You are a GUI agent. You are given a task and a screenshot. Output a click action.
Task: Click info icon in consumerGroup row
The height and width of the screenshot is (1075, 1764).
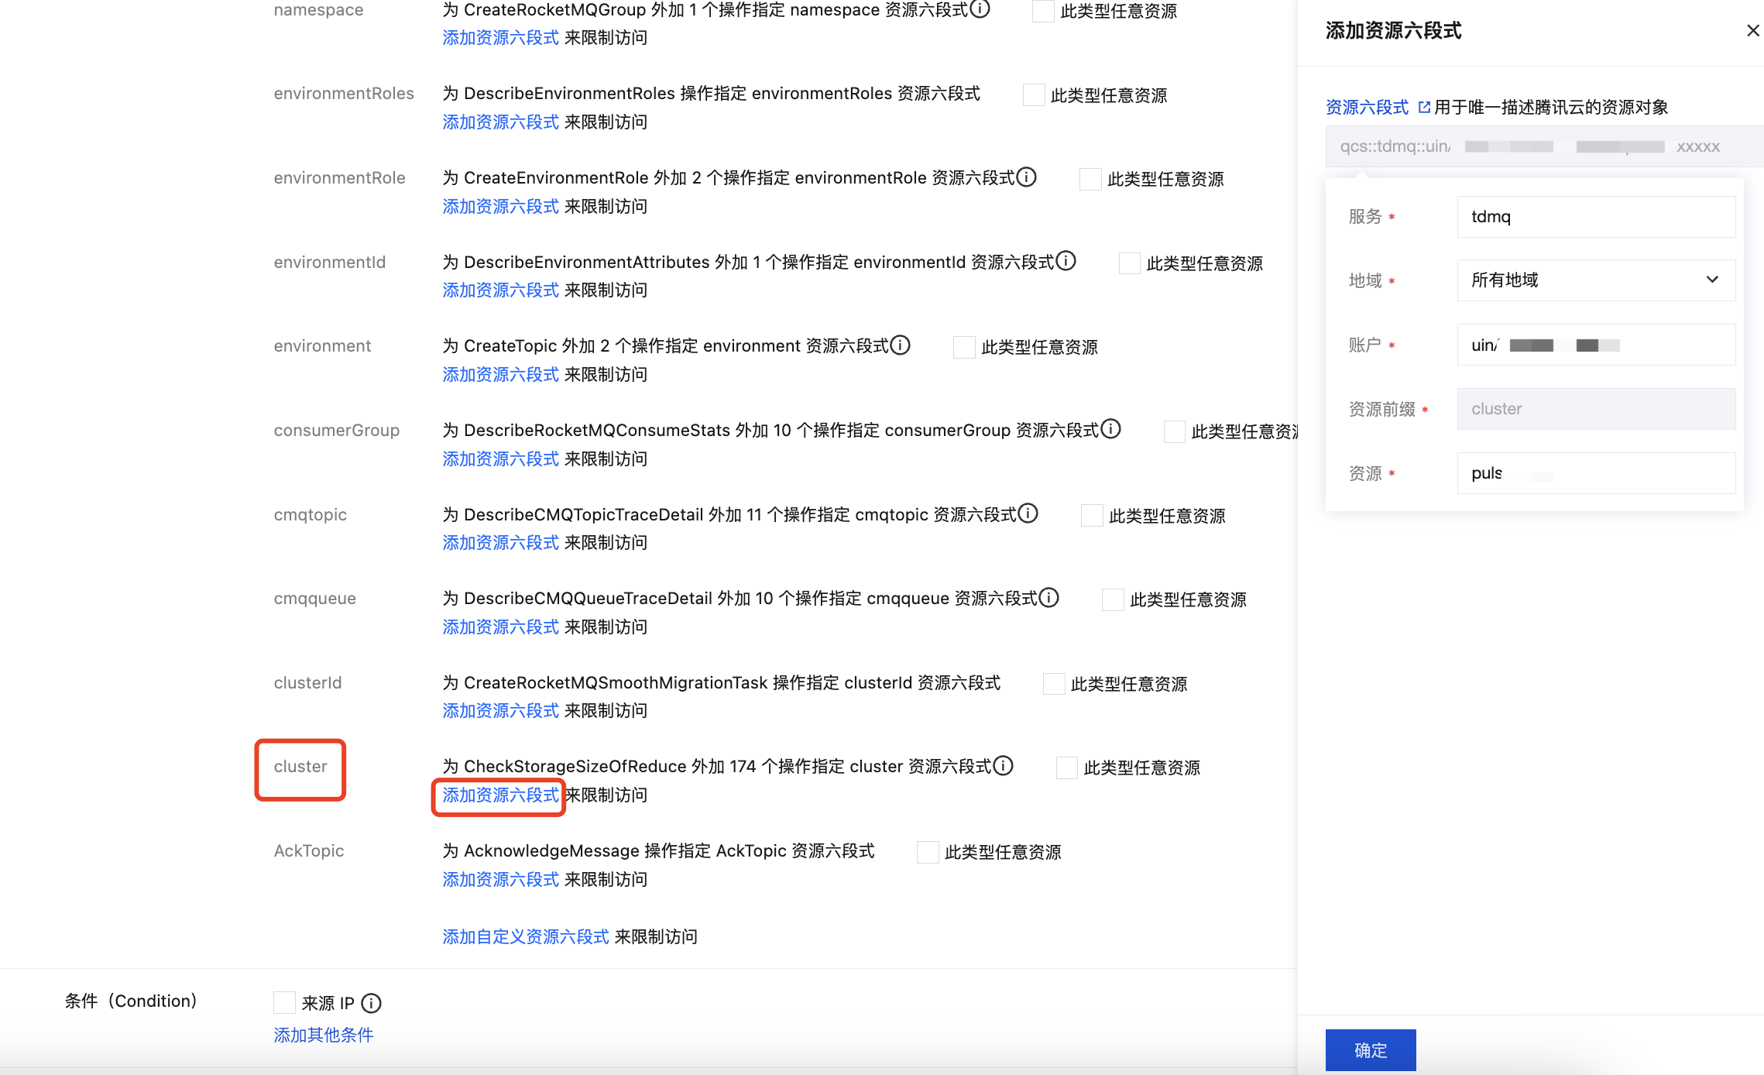coord(1111,429)
